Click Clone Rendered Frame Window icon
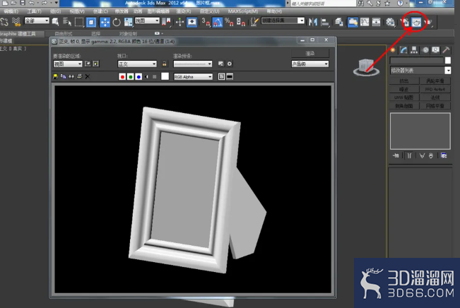This screenshot has height=308, width=460. pos(71,76)
